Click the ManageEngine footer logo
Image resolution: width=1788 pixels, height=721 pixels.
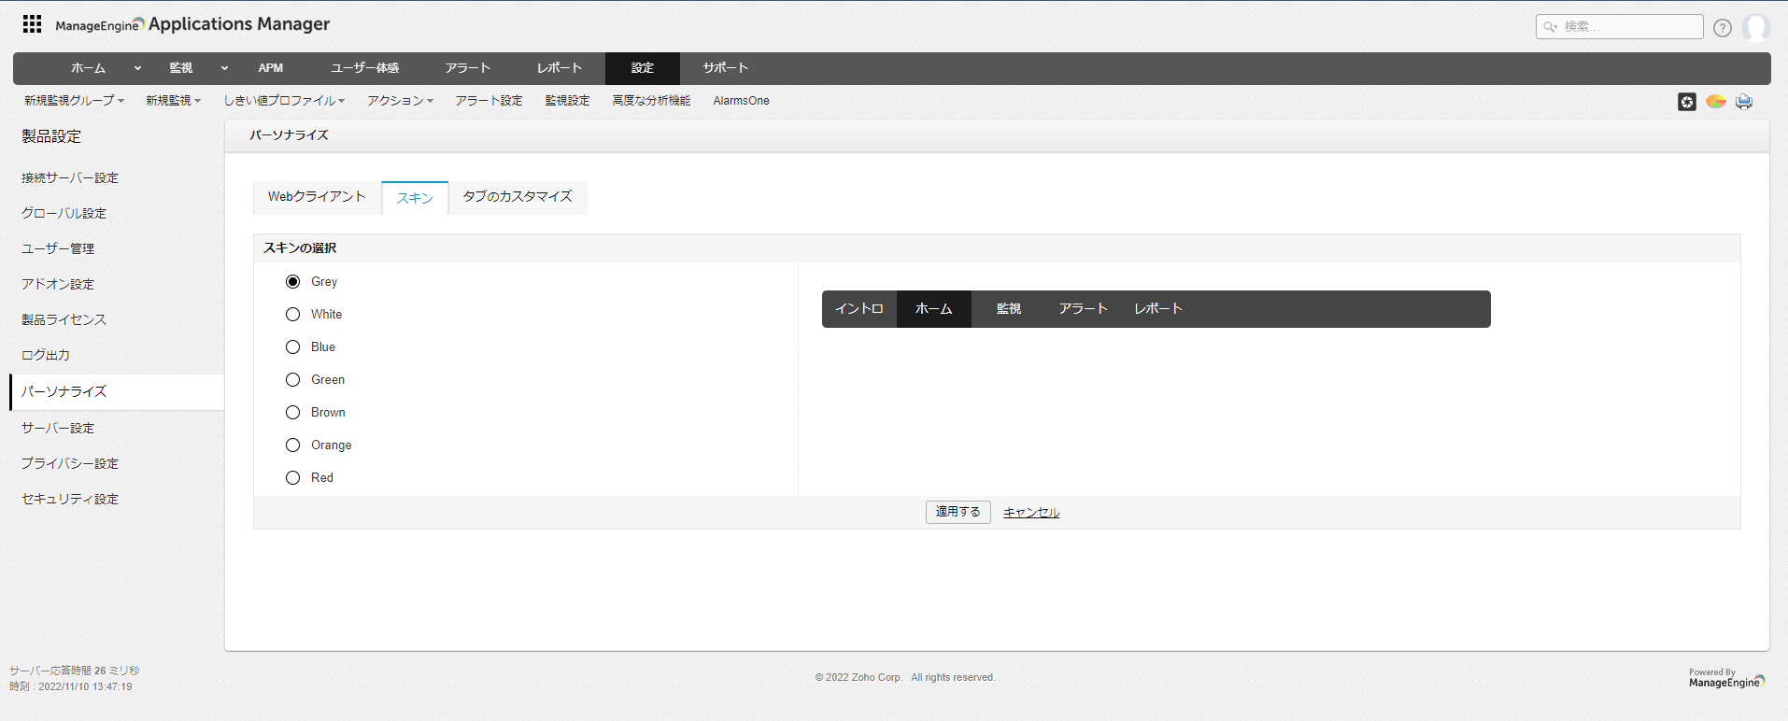(1726, 680)
